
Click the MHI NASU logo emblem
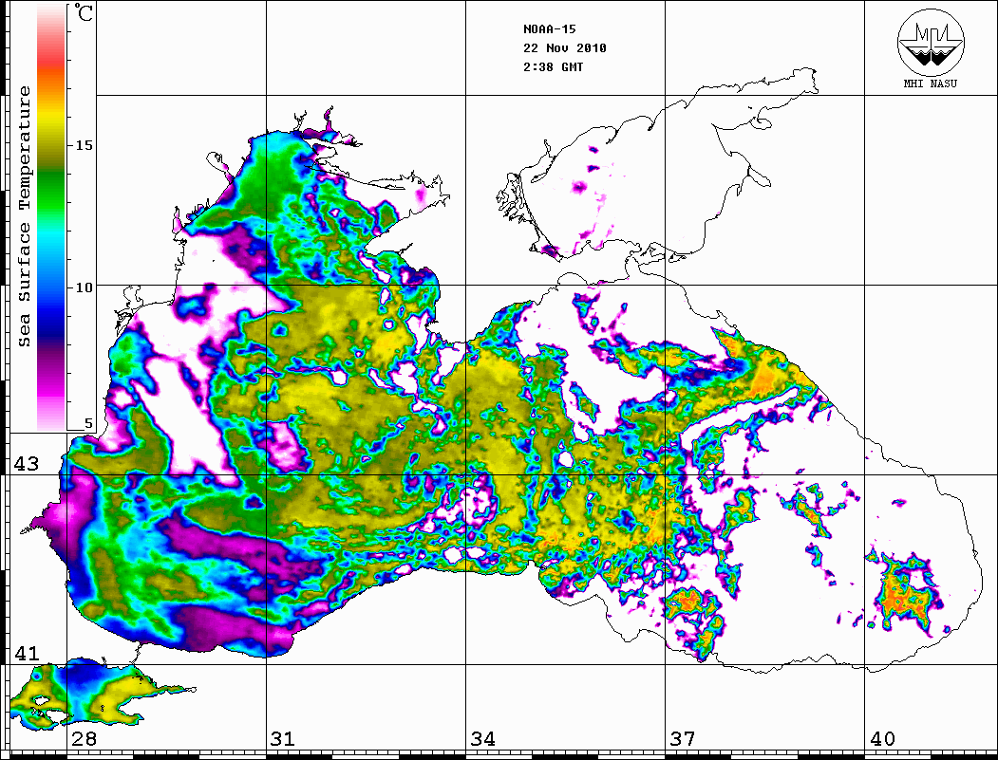click(x=931, y=42)
